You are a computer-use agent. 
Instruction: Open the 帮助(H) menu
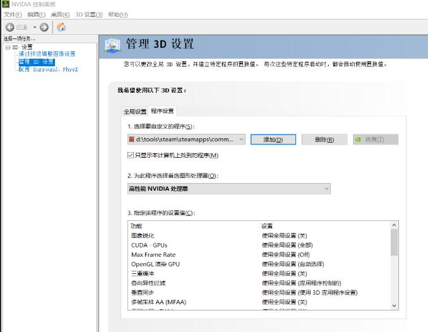(x=117, y=15)
